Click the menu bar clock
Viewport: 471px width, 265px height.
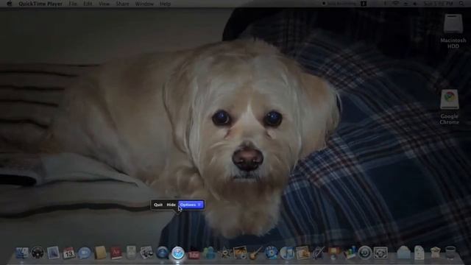[x=438, y=4]
